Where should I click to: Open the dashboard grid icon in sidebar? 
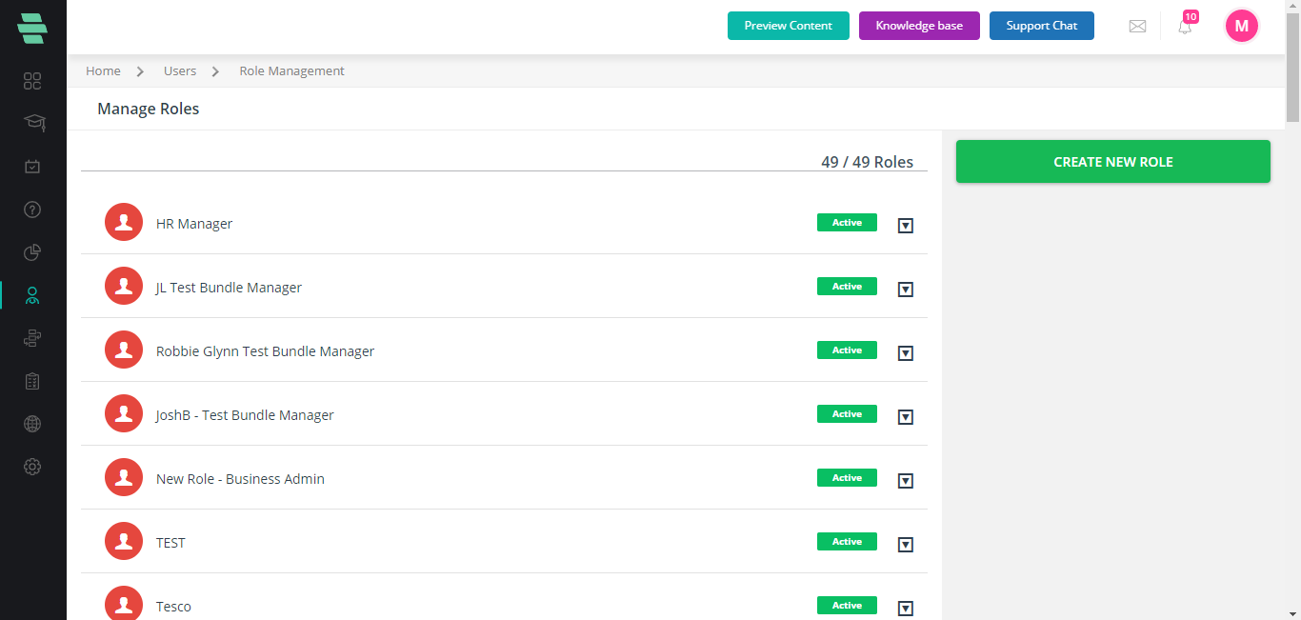click(32, 81)
